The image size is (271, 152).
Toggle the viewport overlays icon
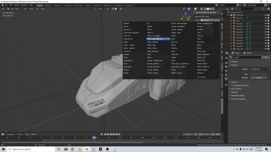click(x=195, y=9)
